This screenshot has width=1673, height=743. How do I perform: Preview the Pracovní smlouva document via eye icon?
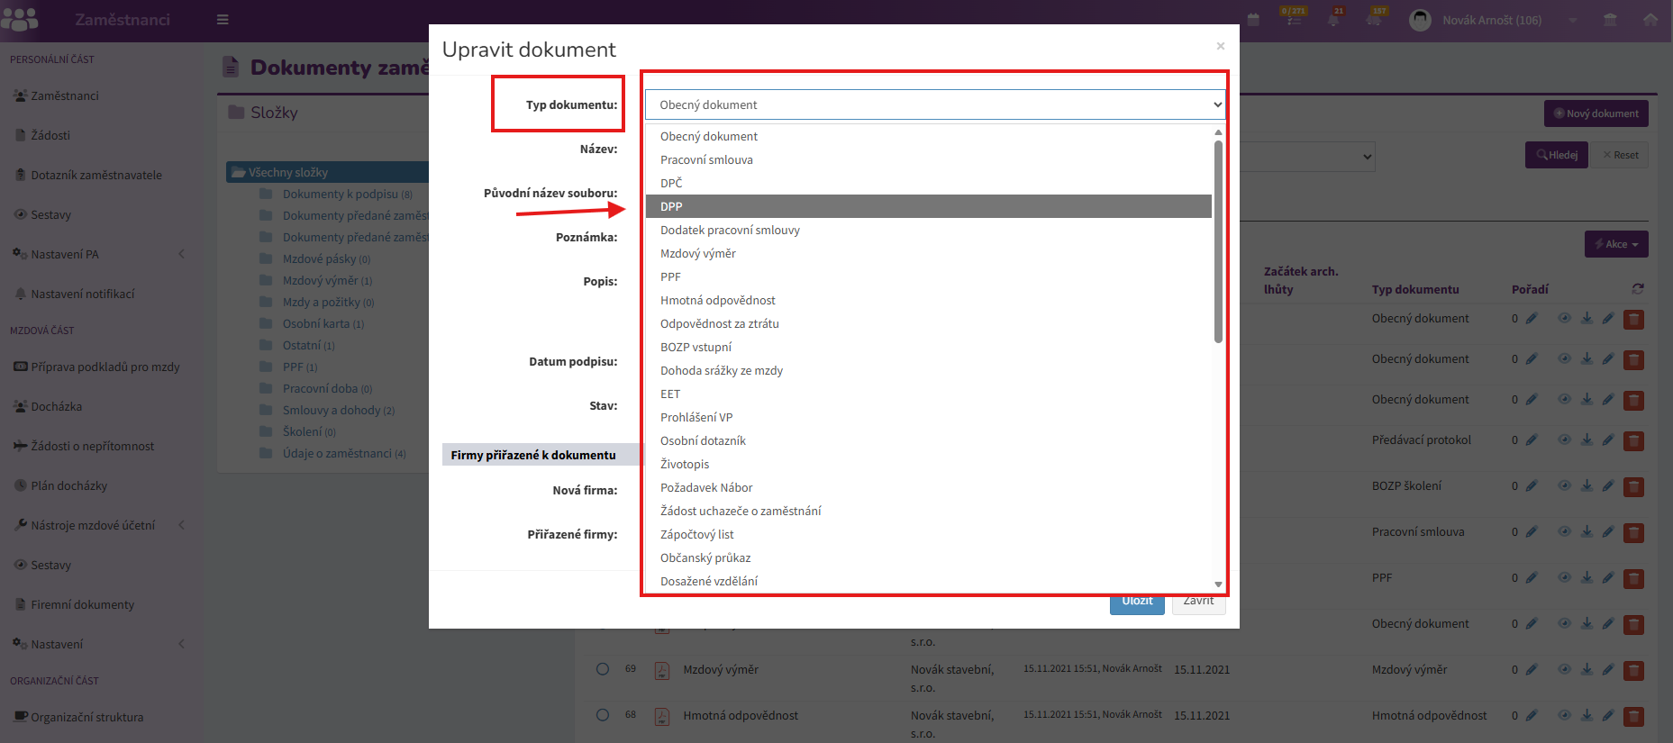click(x=1565, y=532)
